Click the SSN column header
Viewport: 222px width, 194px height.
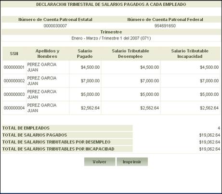pyautogui.click(x=14, y=53)
